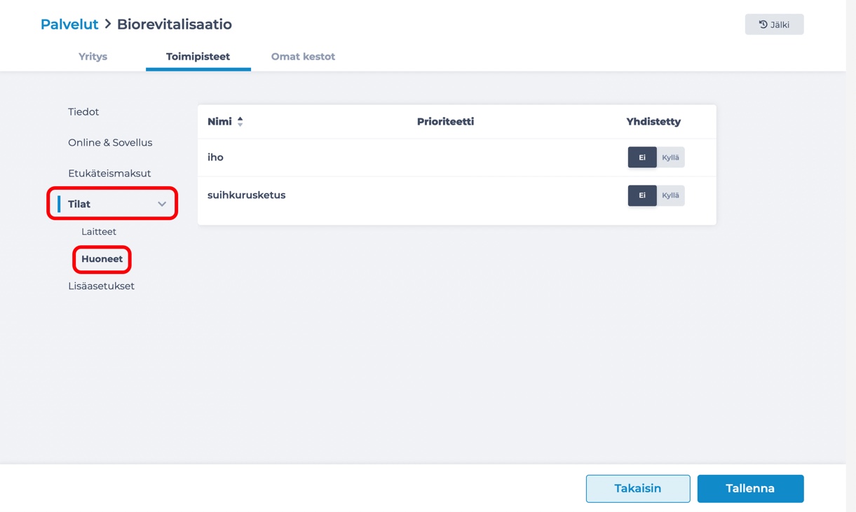Open Online & Sovellus settings
The height and width of the screenshot is (512, 856).
110,143
